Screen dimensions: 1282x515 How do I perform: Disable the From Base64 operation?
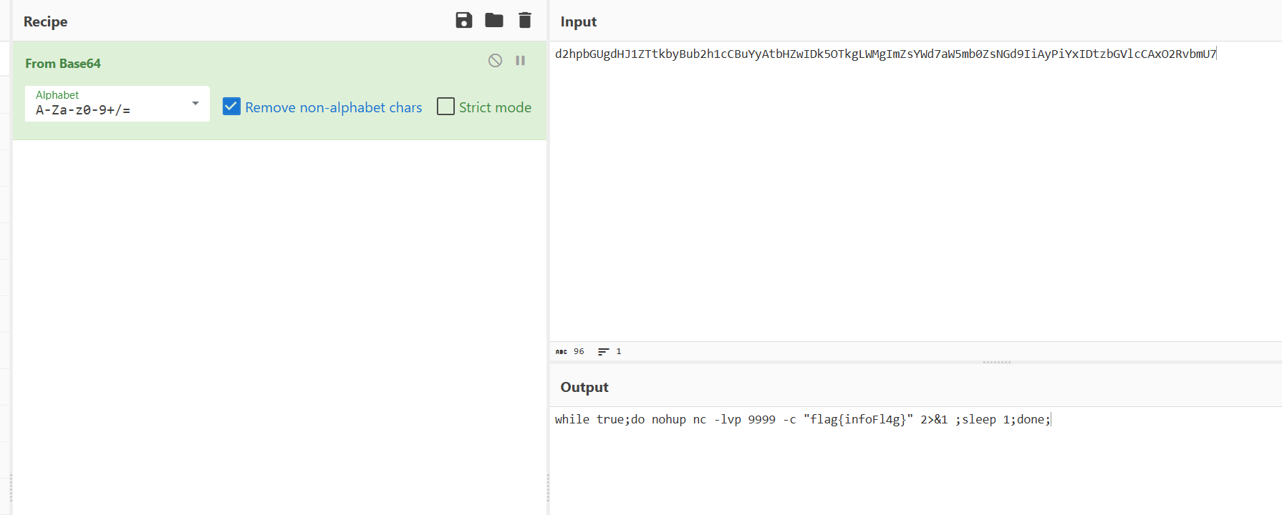495,61
